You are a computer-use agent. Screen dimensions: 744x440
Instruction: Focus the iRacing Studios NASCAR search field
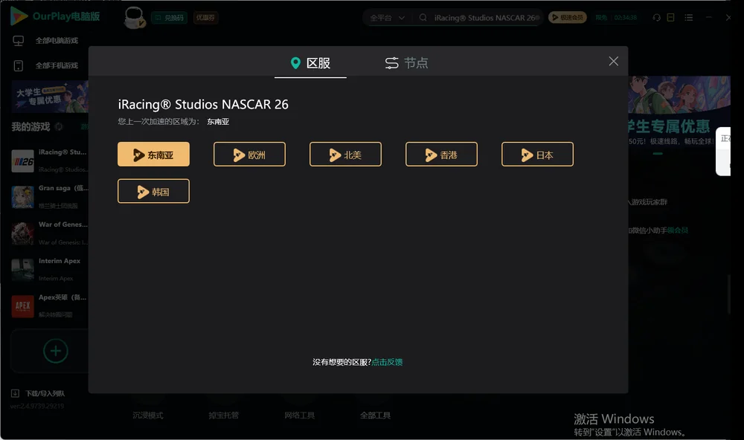[487, 18]
